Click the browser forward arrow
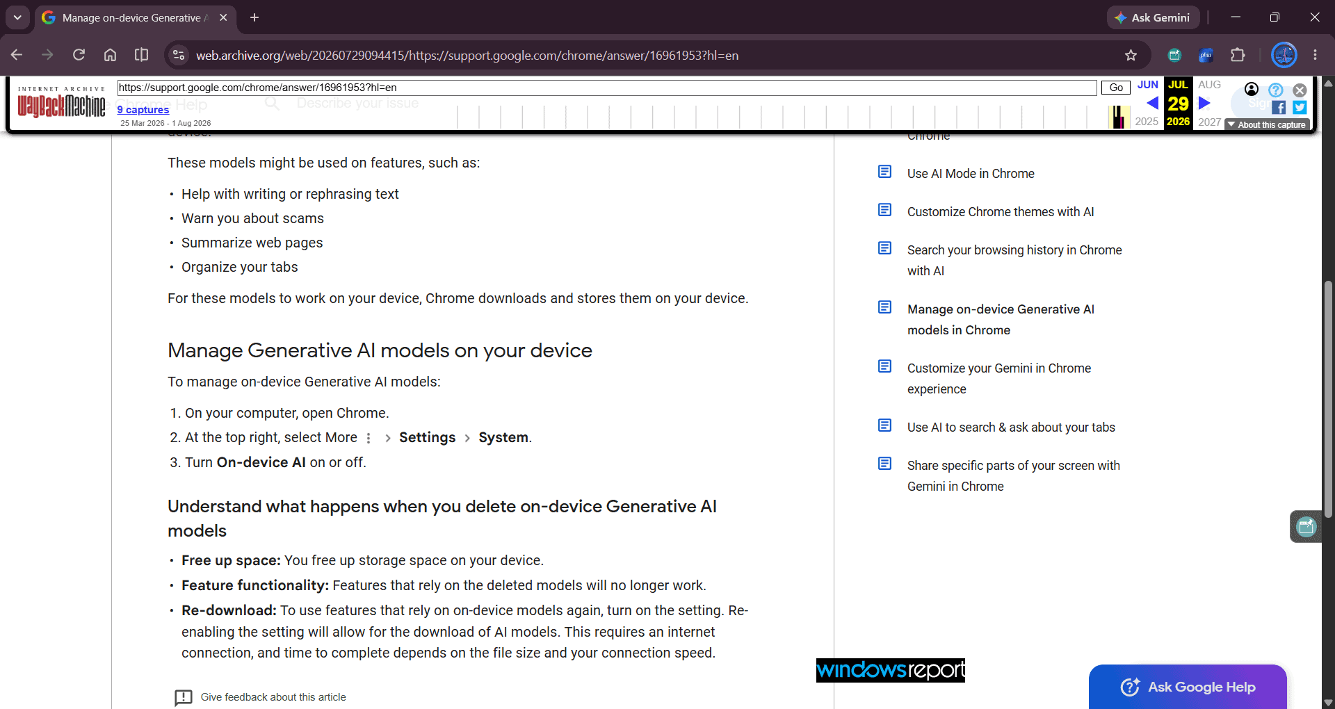This screenshot has height=709, width=1335. click(47, 55)
